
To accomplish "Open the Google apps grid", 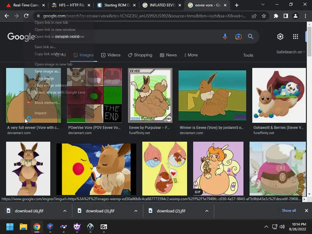I will tap(296, 37).
